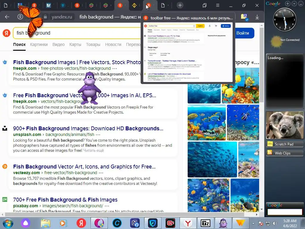Select the Поиск search tab
The image size is (305, 229).
(x=19, y=44)
